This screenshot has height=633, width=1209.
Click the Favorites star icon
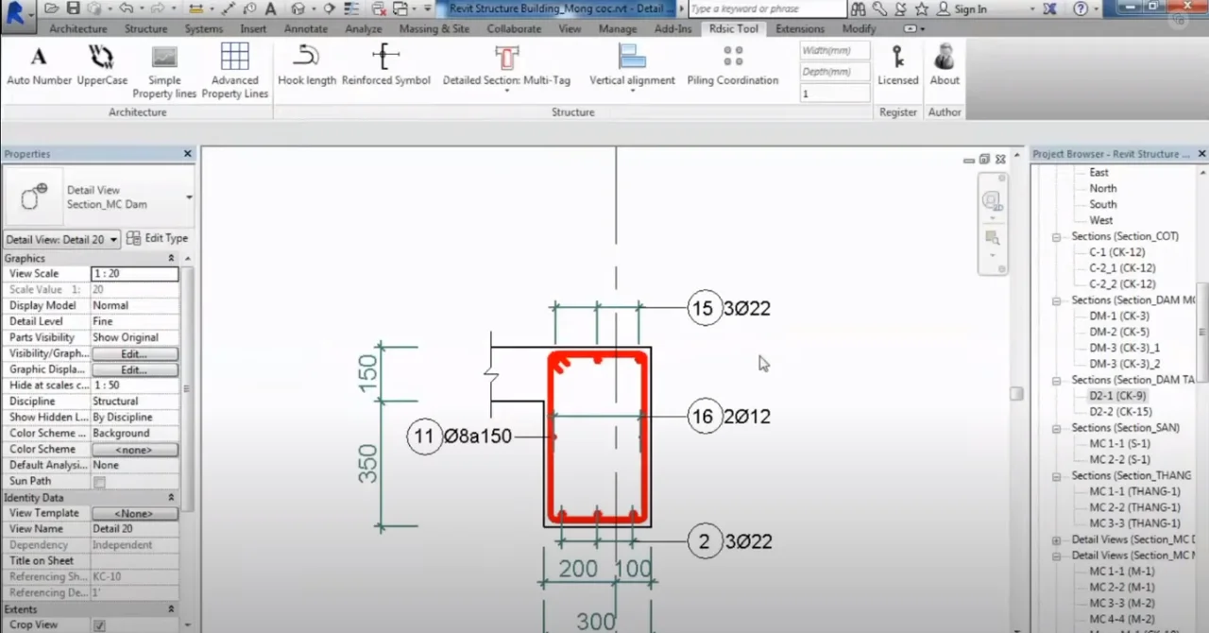[921, 9]
